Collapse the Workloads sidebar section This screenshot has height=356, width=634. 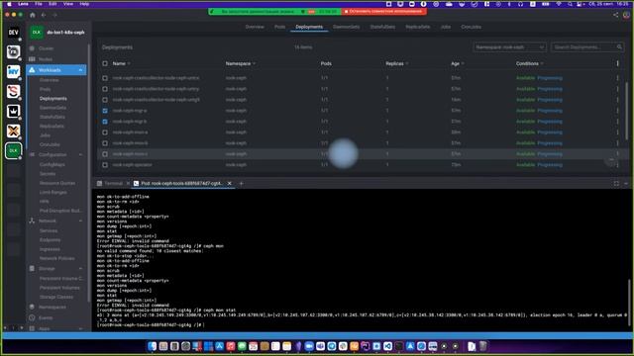tap(80, 70)
